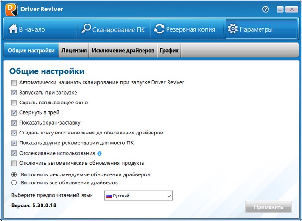
Task: Click the Общие настройки page heading
Action: click(47, 71)
